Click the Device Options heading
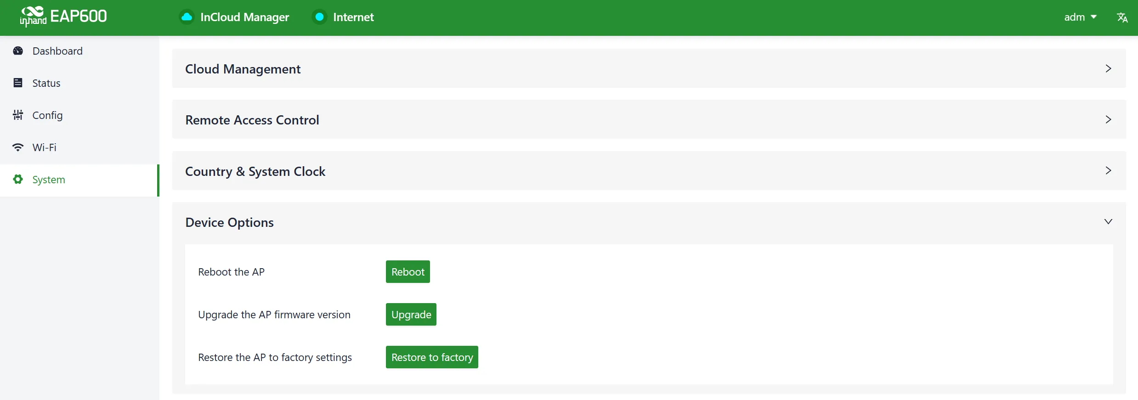 point(229,222)
